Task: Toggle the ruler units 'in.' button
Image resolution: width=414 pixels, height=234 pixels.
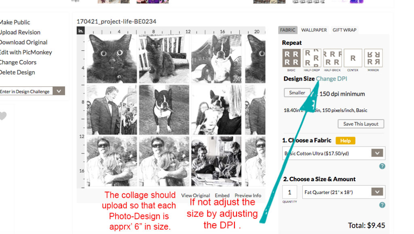Action: [80, 31]
